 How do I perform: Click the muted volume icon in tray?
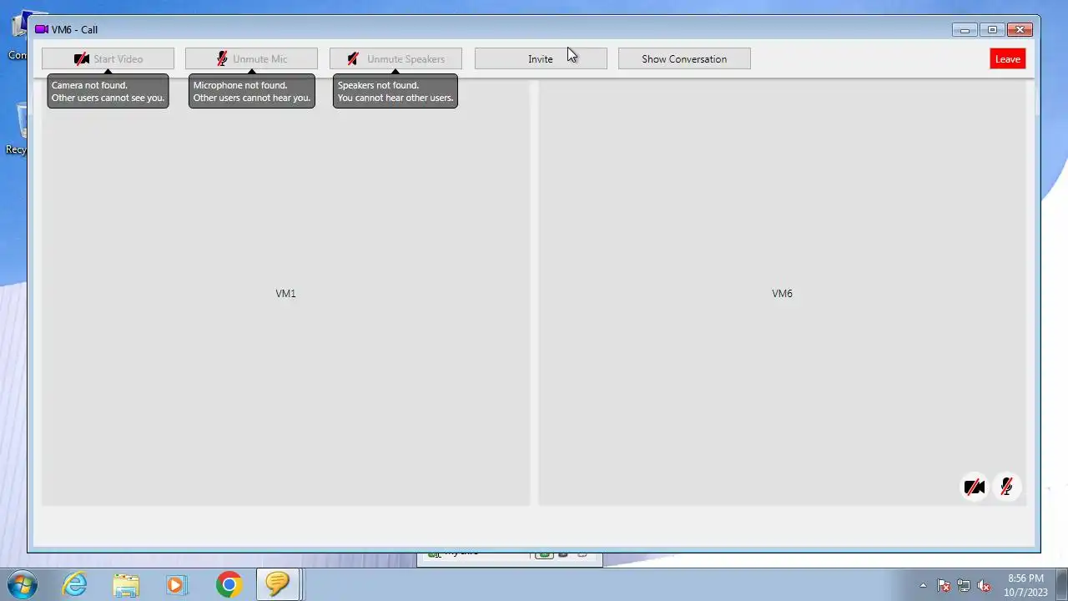point(984,586)
